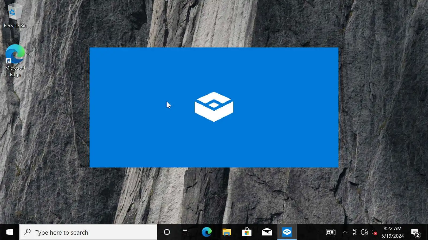Open Cortana from the taskbar
This screenshot has width=428, height=240.
167,232
